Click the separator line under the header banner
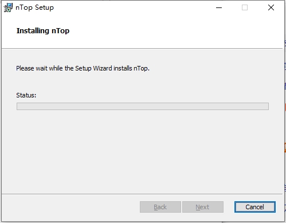 (x=142, y=49)
